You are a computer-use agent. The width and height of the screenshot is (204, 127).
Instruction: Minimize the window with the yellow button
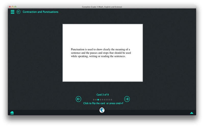12,7
